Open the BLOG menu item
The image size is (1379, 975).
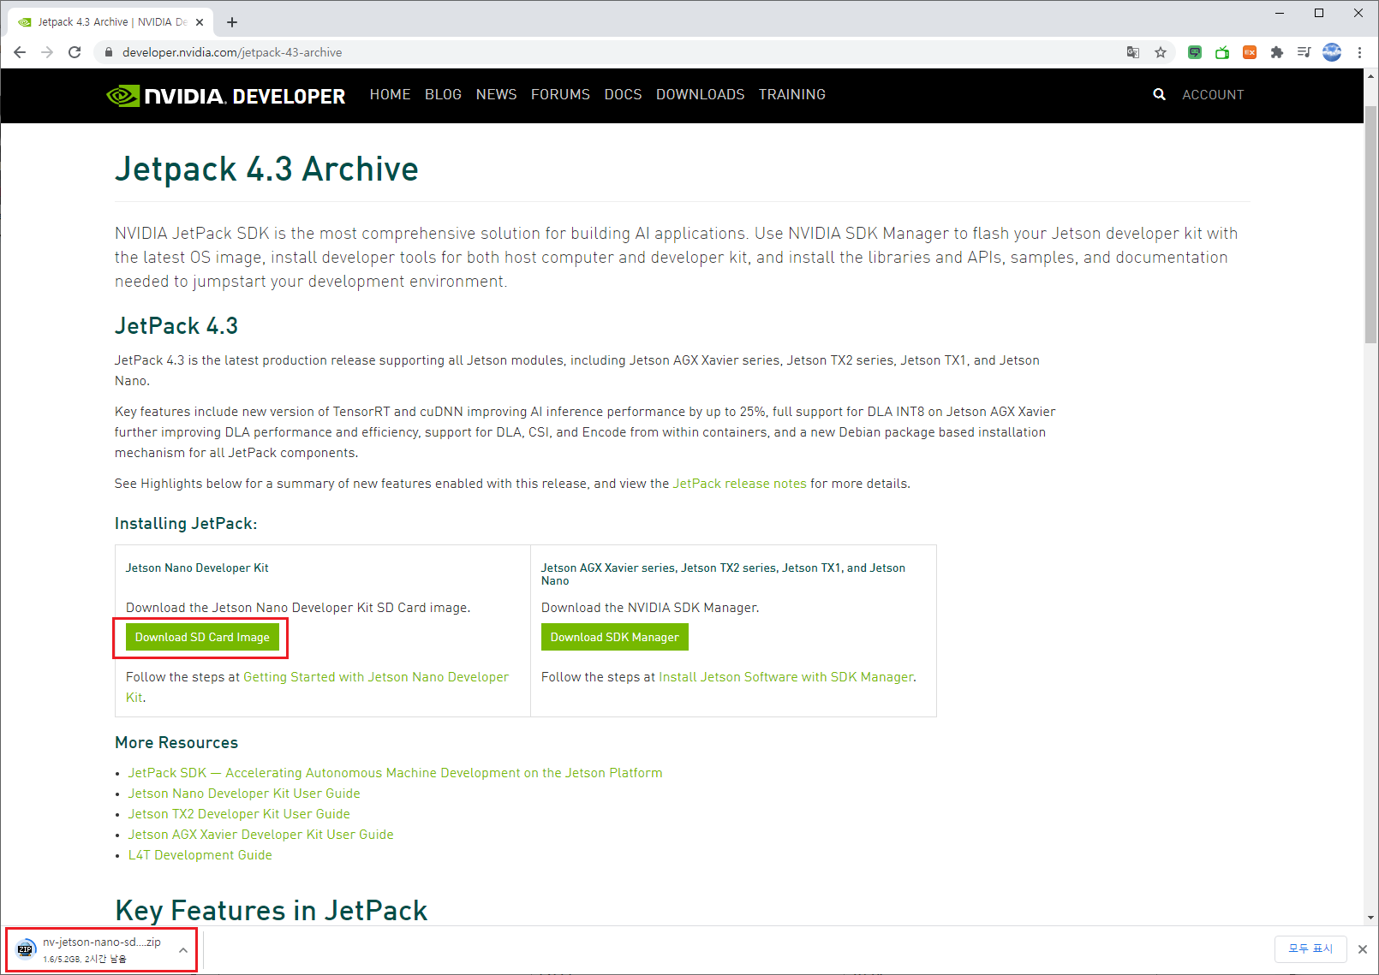pyautogui.click(x=443, y=94)
